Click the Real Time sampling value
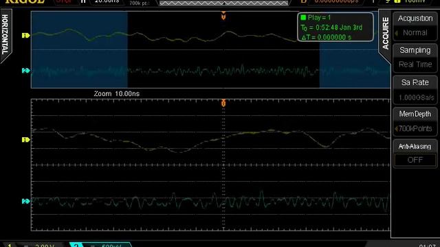The height and width of the screenshot is (247, 440). pos(415,64)
